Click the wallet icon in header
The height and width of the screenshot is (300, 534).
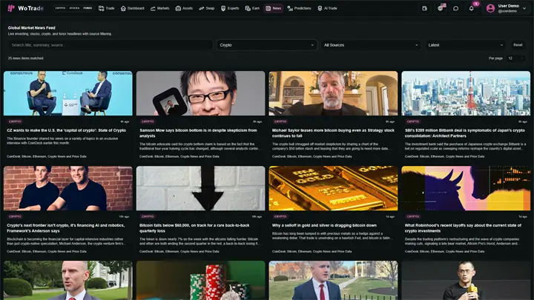point(424,8)
